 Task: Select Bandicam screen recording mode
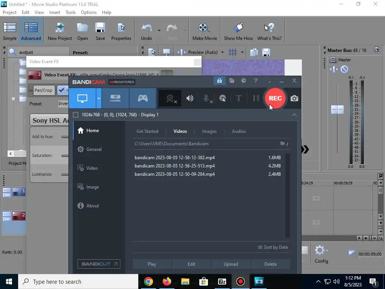point(82,98)
